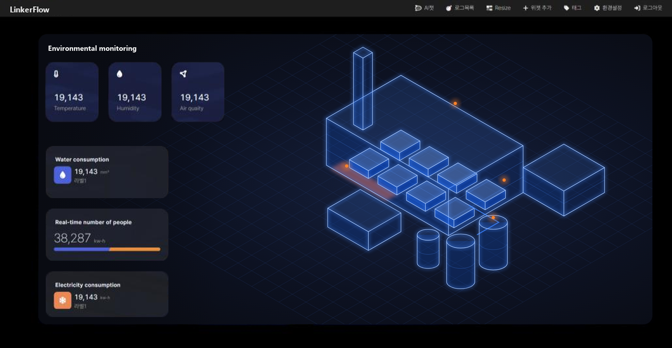Click the orange marker on tallest tank top

pos(493,217)
